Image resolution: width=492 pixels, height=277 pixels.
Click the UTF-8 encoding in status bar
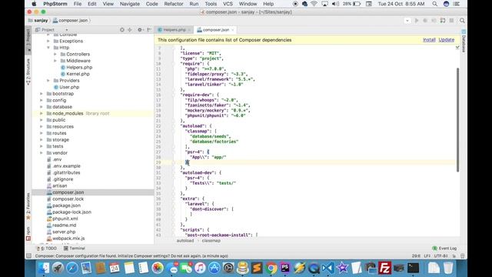440,256
